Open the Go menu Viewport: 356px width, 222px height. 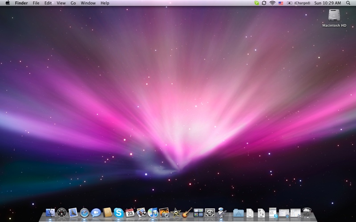tap(73, 3)
